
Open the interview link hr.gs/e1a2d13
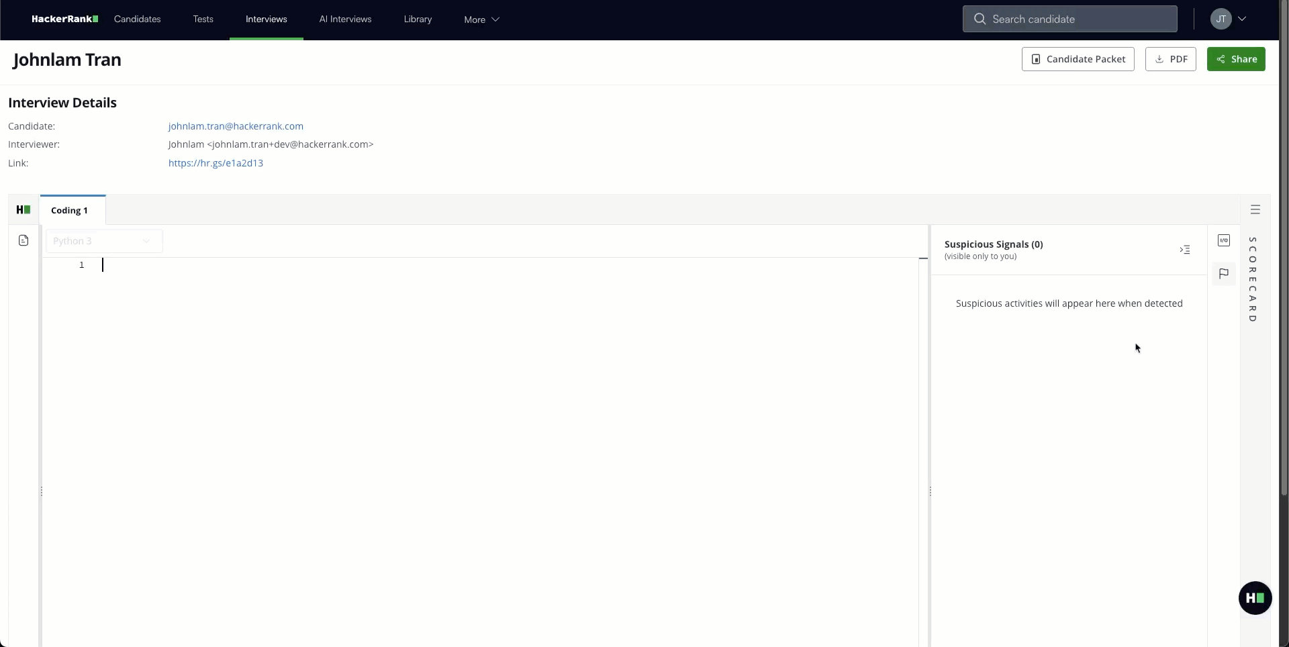pos(215,162)
